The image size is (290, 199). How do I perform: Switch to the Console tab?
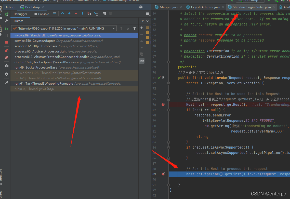(41, 14)
